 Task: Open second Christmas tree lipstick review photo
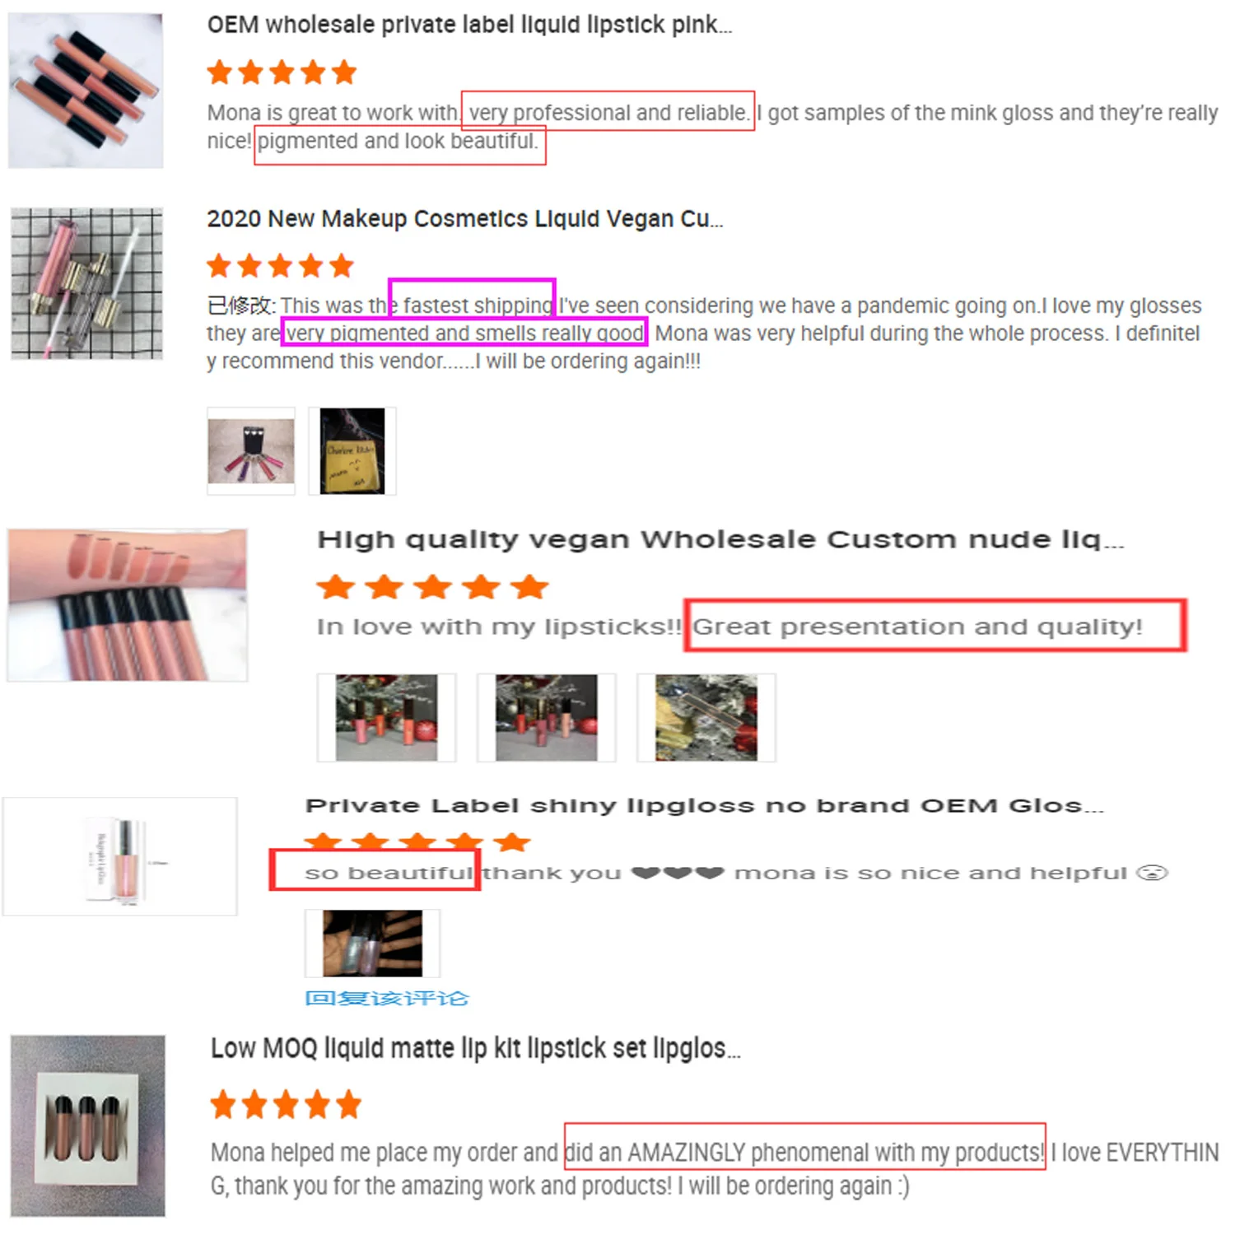click(546, 717)
